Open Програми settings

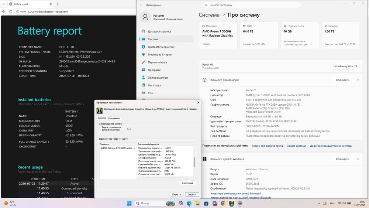[x=166, y=70]
